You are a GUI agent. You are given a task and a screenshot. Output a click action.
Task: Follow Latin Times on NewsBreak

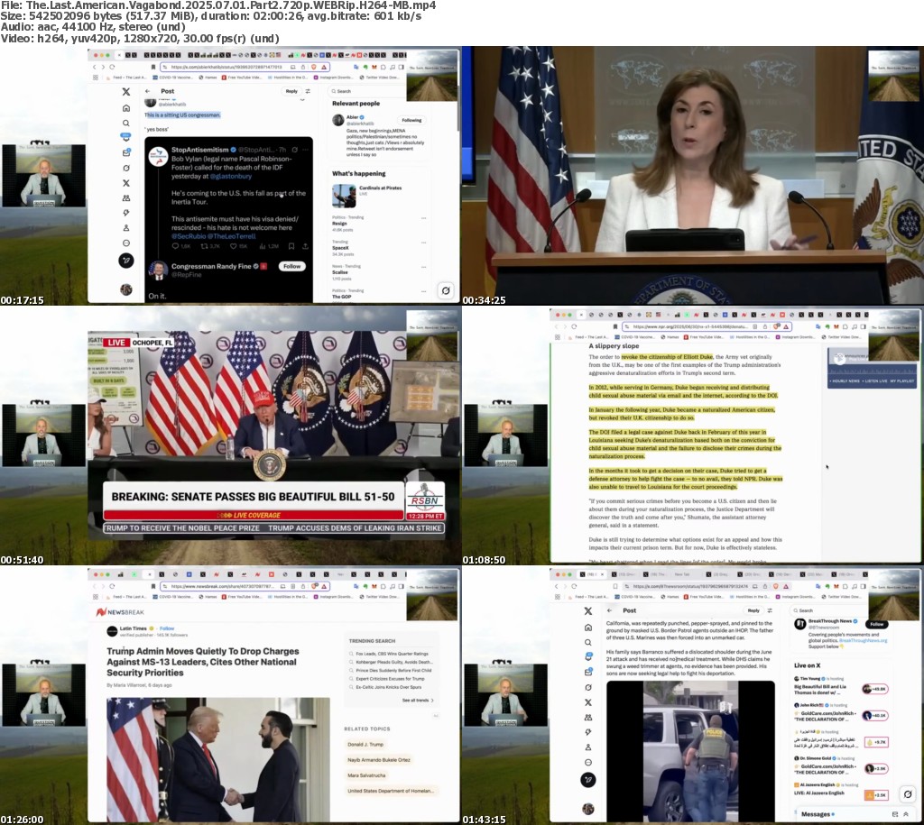pos(167,628)
